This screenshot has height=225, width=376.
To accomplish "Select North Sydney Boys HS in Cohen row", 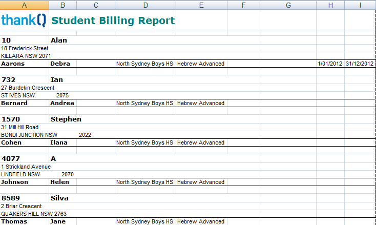I will (145, 142).
